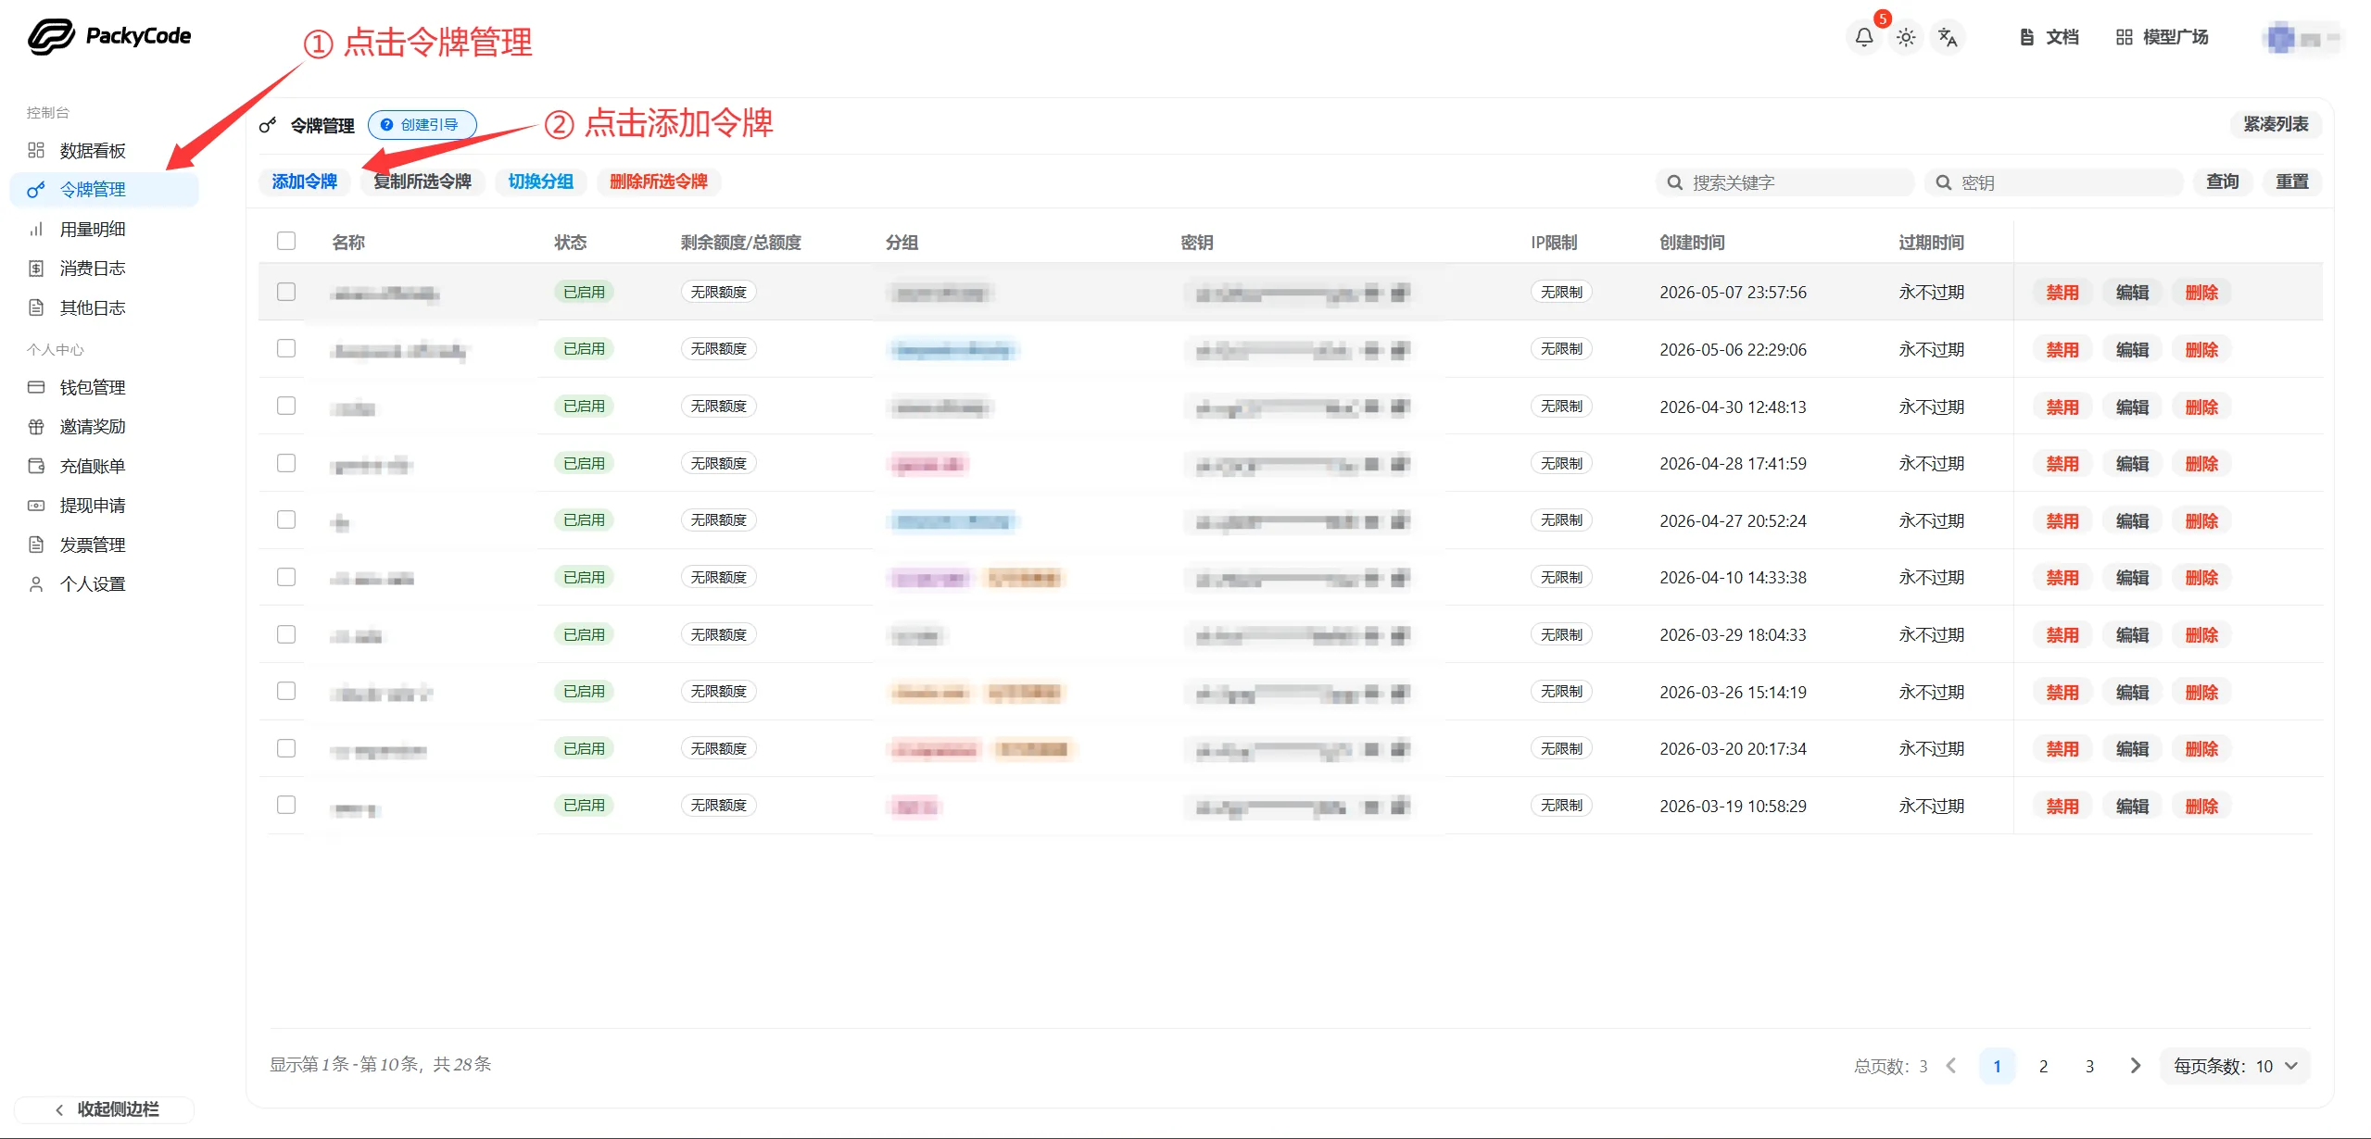This screenshot has height=1139, width=2371.
Task: Reveal key eye icon in 2026-04-28 row
Action: 1372,464
